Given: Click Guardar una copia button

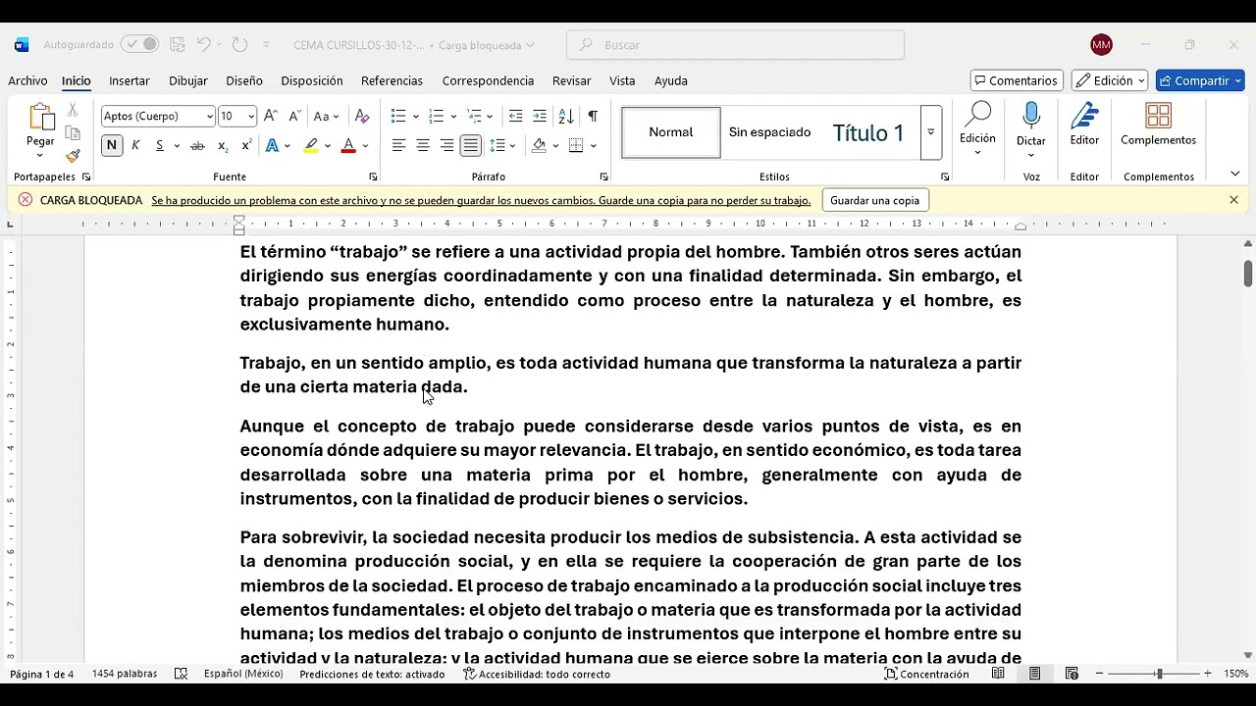Looking at the screenshot, I should click(874, 200).
